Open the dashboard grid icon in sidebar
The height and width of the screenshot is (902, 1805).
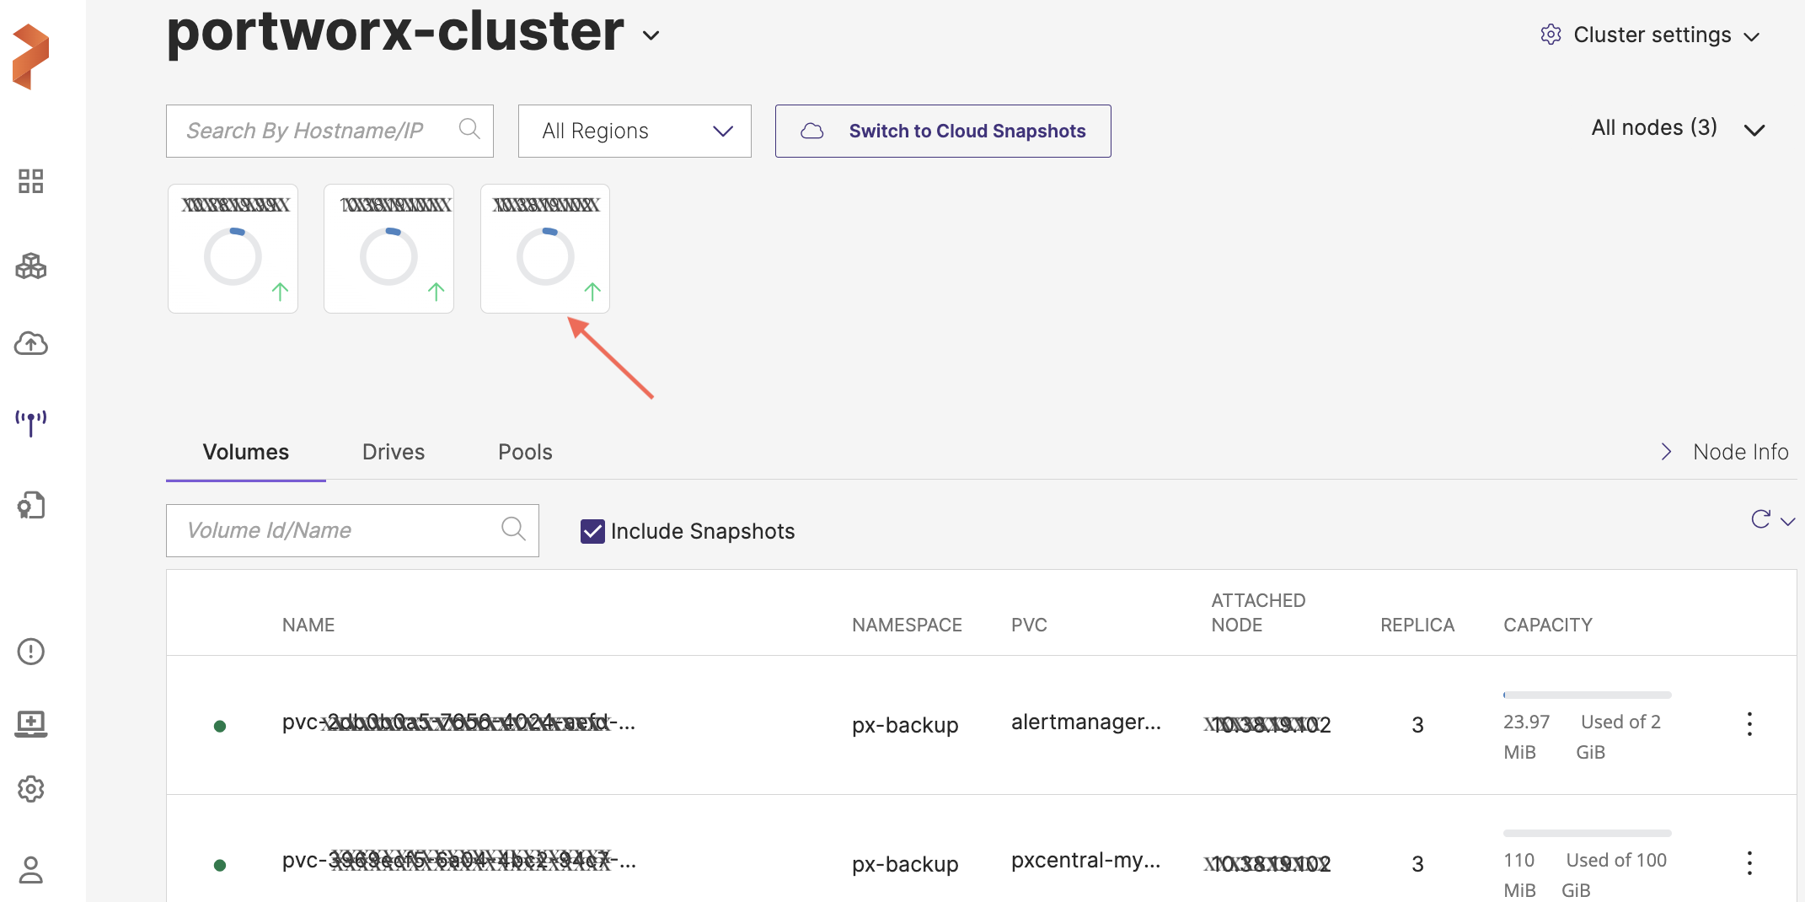pos(31,181)
